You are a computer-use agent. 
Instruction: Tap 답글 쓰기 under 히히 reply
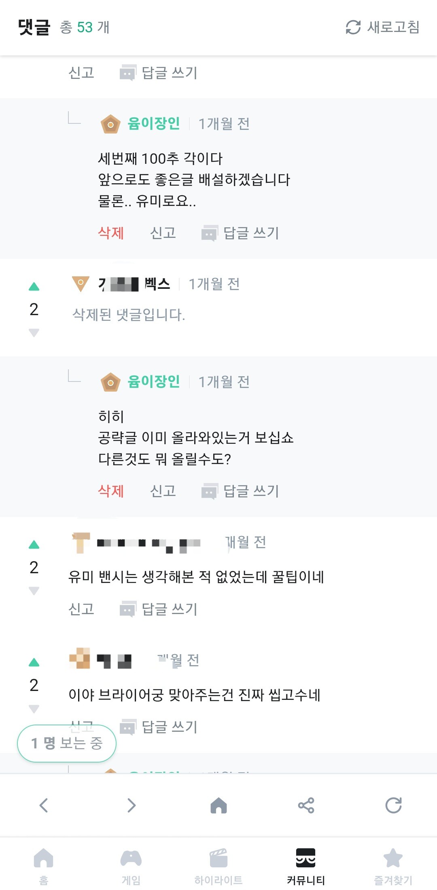(x=241, y=491)
